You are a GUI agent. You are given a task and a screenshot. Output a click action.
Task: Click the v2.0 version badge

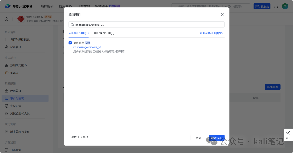[88, 43]
